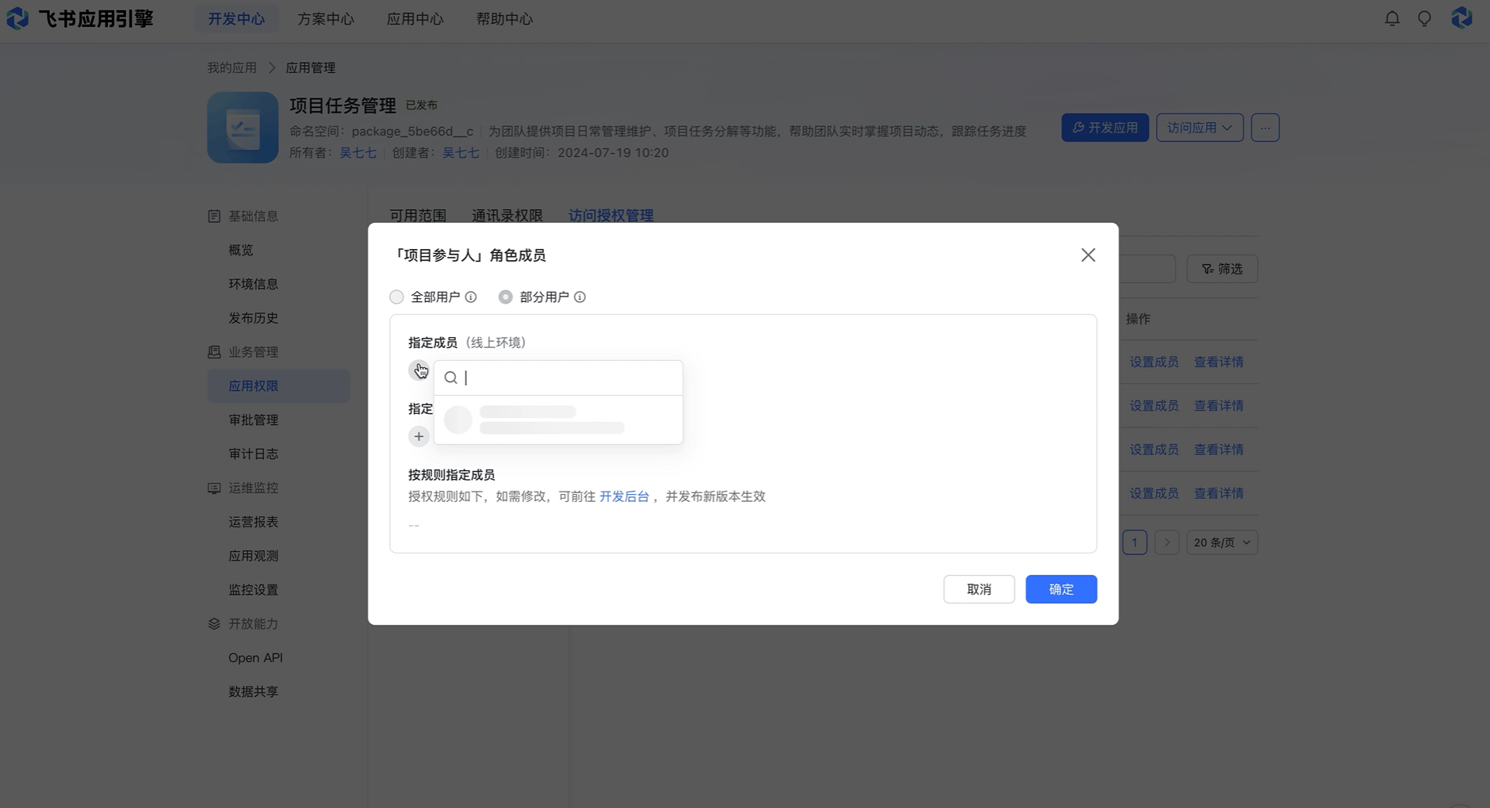Open the 开发后台 link
1490x808 pixels.
point(624,496)
